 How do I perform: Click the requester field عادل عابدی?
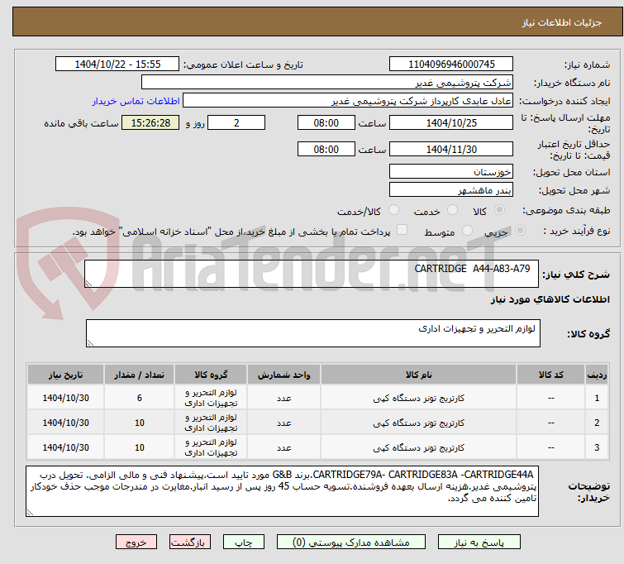click(348, 101)
